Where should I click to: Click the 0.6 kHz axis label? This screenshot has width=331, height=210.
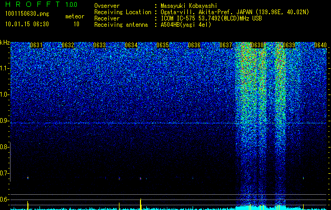4,199
